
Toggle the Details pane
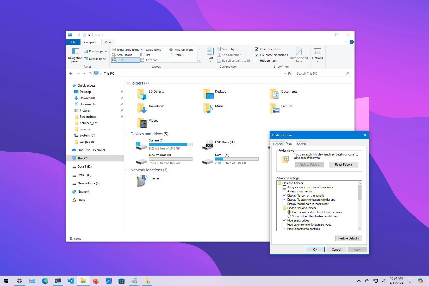[x=95, y=59]
